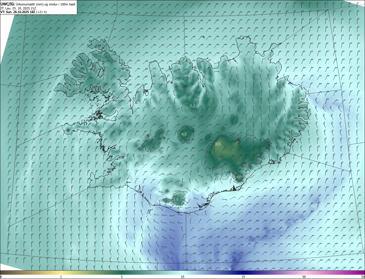The height and width of the screenshot is (279, 365).
Task: Click the 4.3 value label on the map
Action: coord(184,134)
